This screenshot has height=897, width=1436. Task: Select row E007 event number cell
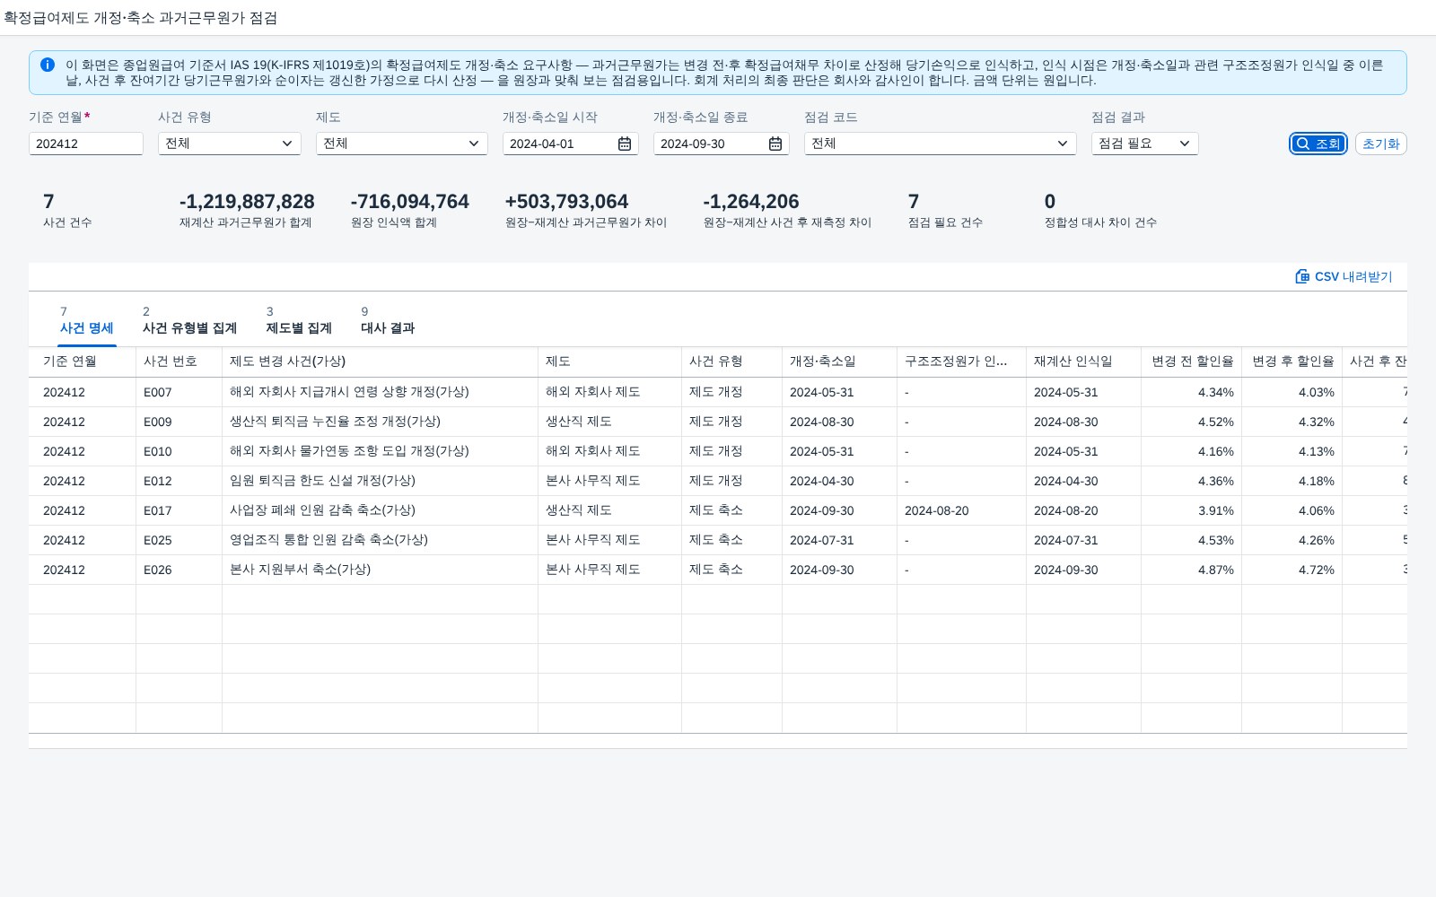(x=179, y=392)
